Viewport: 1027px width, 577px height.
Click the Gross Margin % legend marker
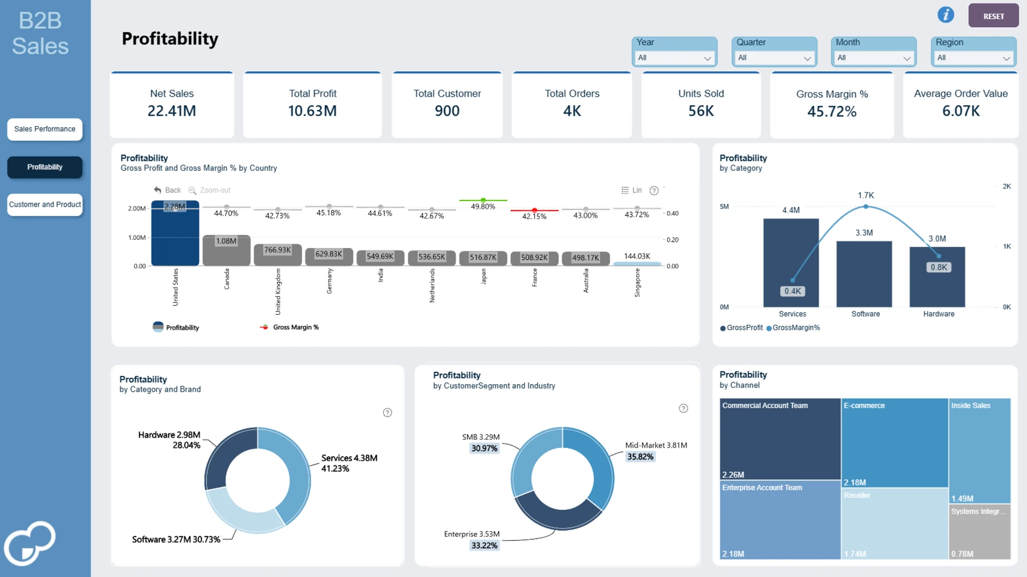pos(264,327)
